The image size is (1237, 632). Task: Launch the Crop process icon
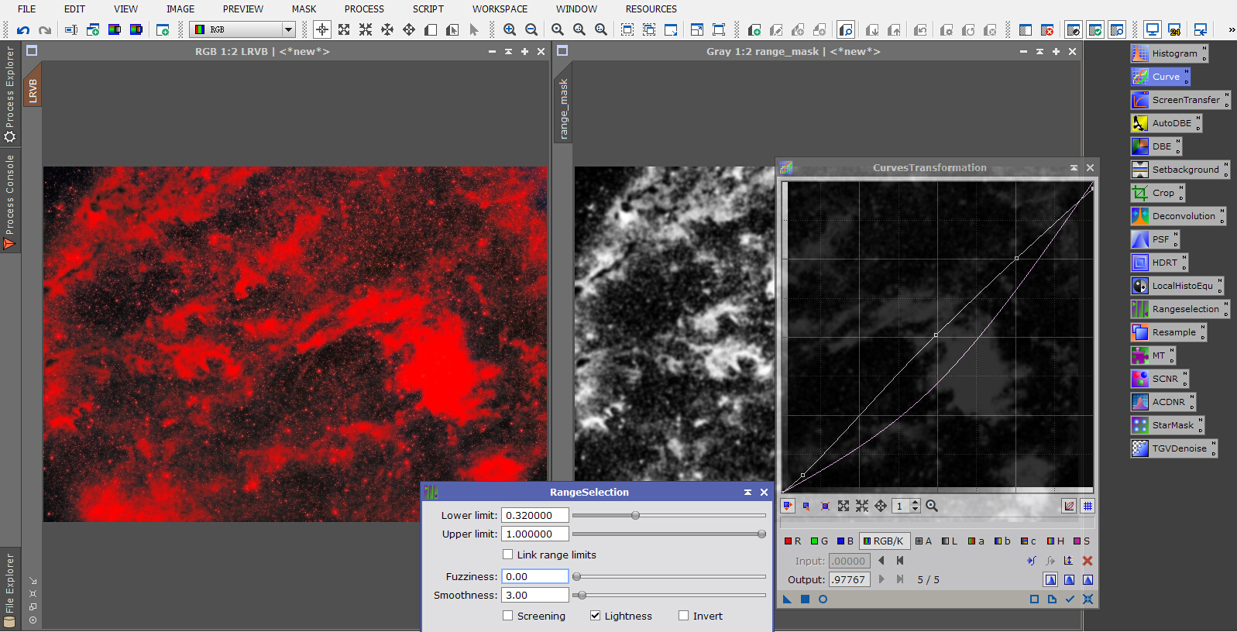click(x=1158, y=193)
